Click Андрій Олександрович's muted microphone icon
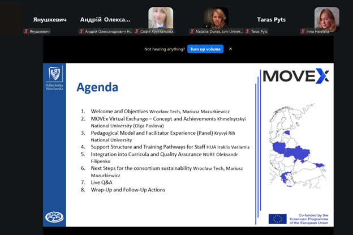This screenshot has height=235, width=353. click(81, 32)
